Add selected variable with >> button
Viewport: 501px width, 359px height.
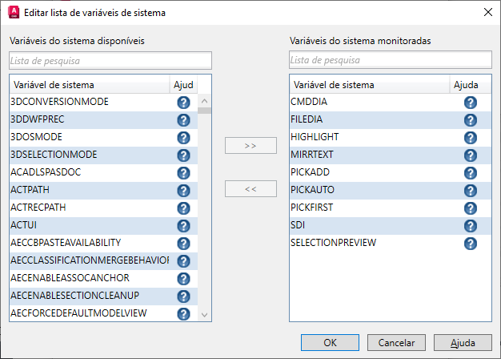pyautogui.click(x=250, y=146)
